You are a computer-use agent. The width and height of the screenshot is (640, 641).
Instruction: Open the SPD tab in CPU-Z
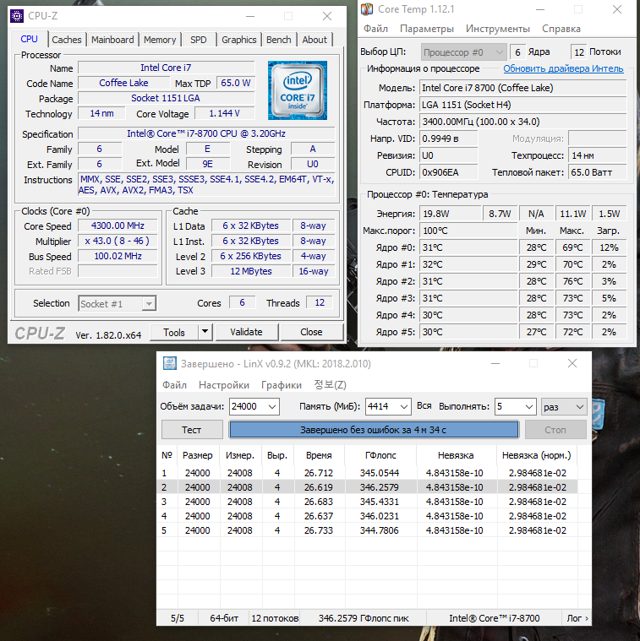tap(199, 40)
